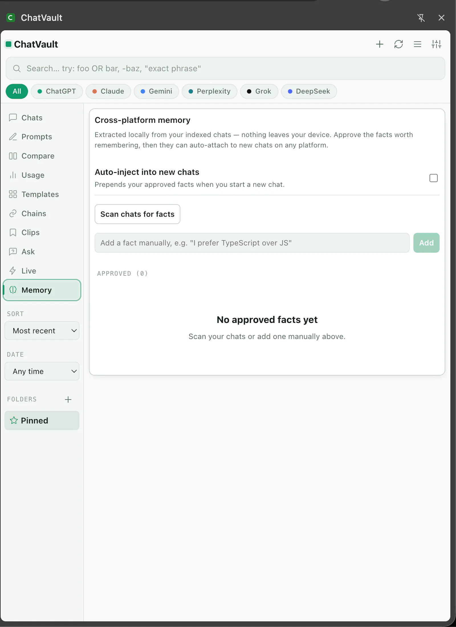Close the ChatVault side panel
Screen dimensions: 456x627
point(441,18)
